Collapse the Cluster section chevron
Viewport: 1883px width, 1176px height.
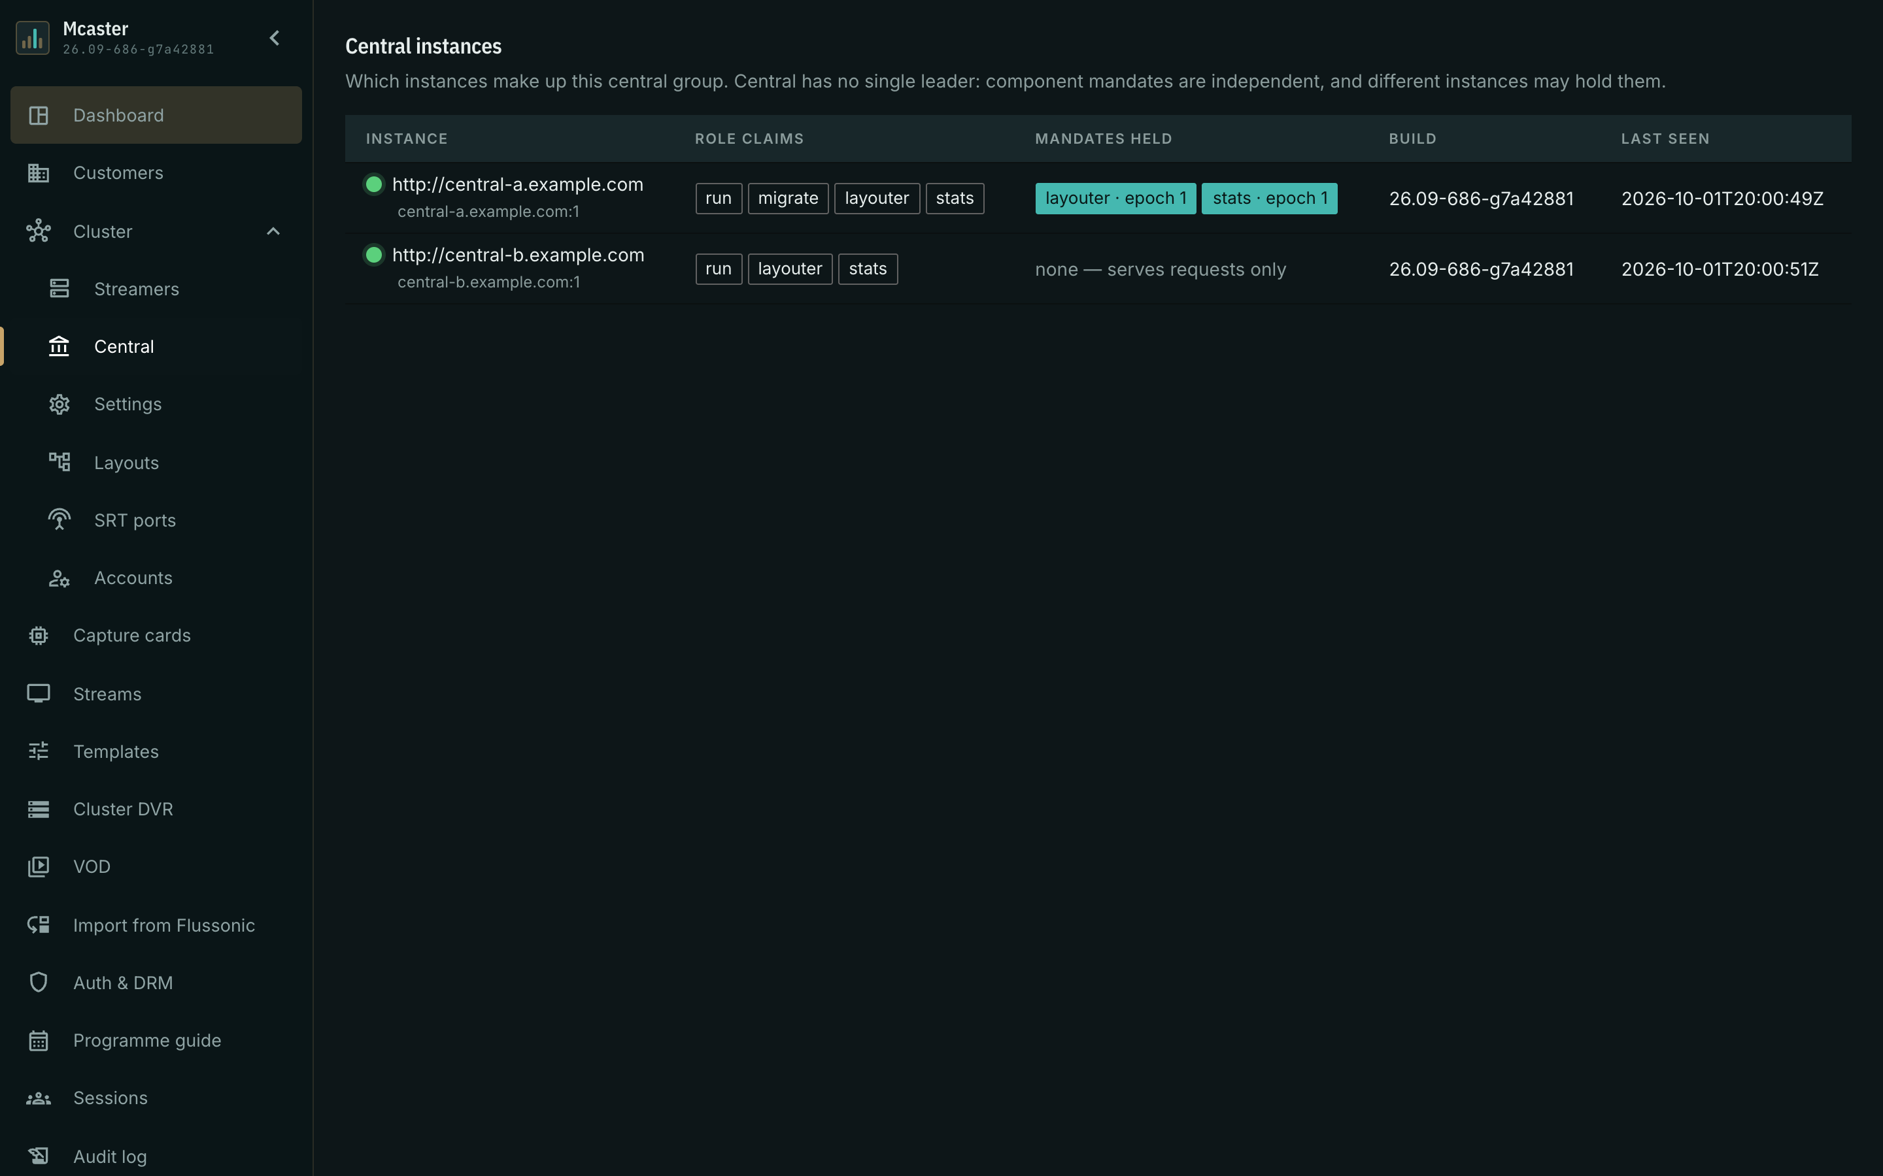coord(273,231)
